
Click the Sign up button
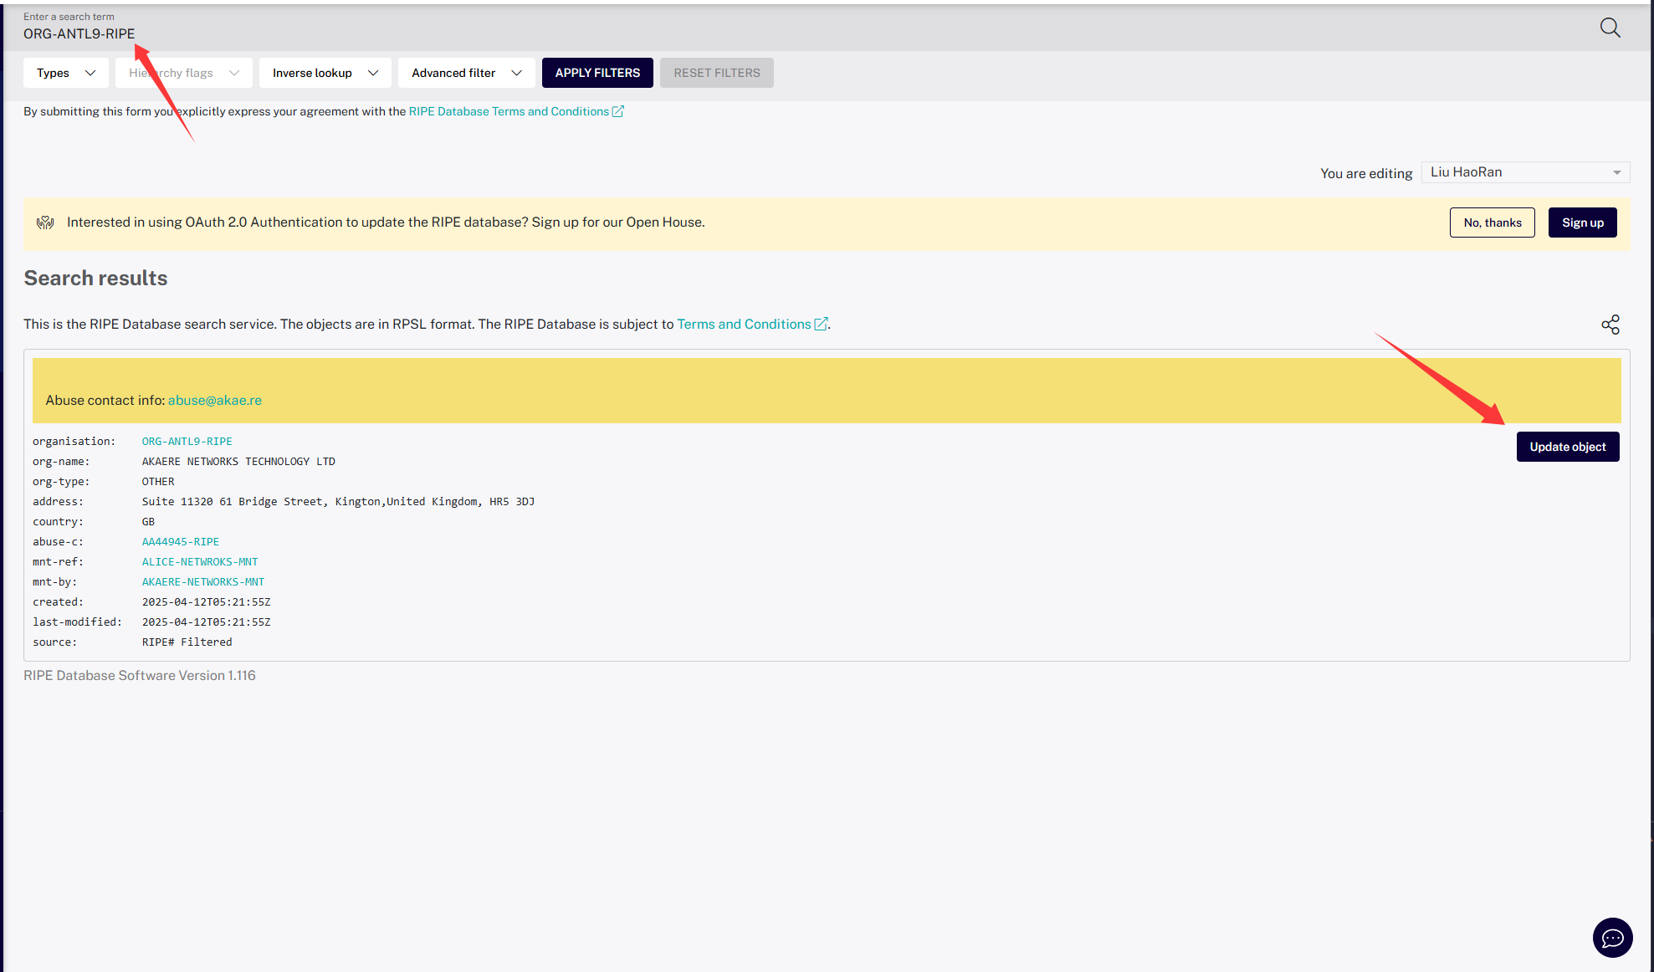pos(1583,223)
